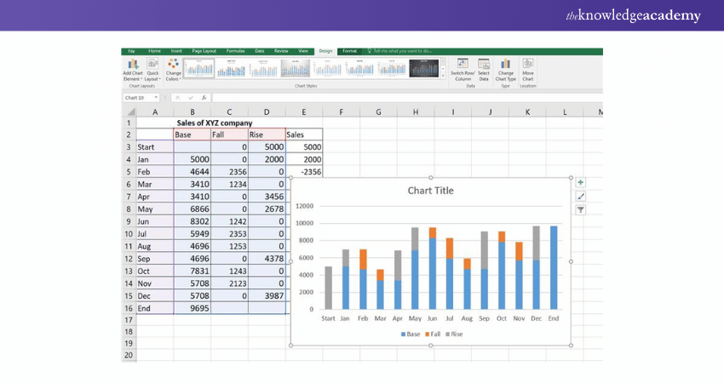Viewport: 724px width, 383px height.
Task: Expand the Quick Layout dropdown
Action: pos(152,68)
